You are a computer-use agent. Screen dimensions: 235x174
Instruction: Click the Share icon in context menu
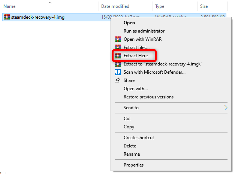[x=117, y=80]
